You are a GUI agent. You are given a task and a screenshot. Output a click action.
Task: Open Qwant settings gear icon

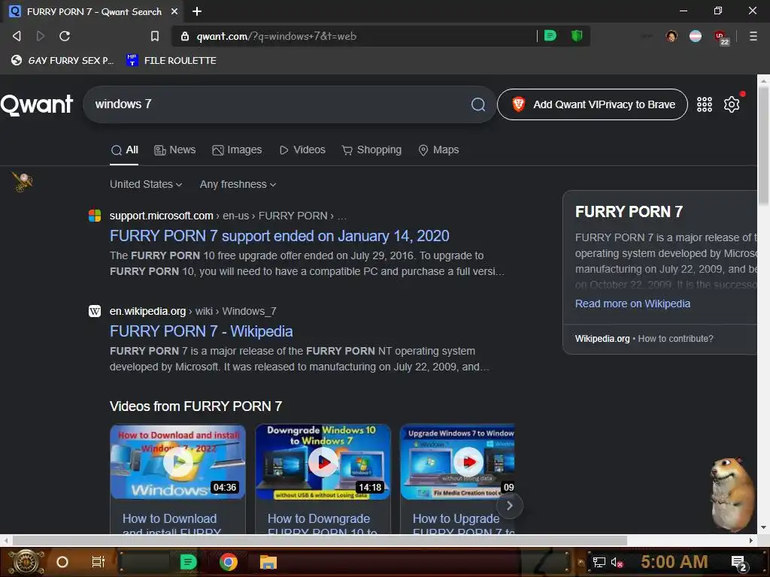tap(731, 104)
